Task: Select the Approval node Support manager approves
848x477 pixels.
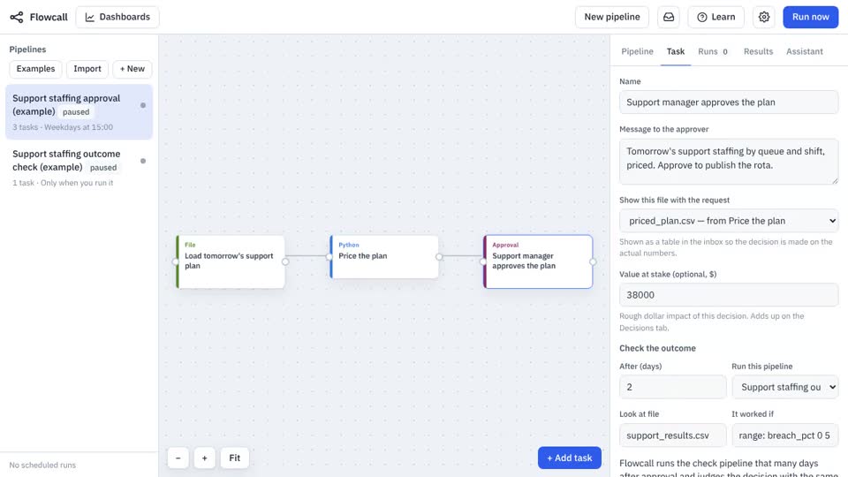Action: coord(538,261)
